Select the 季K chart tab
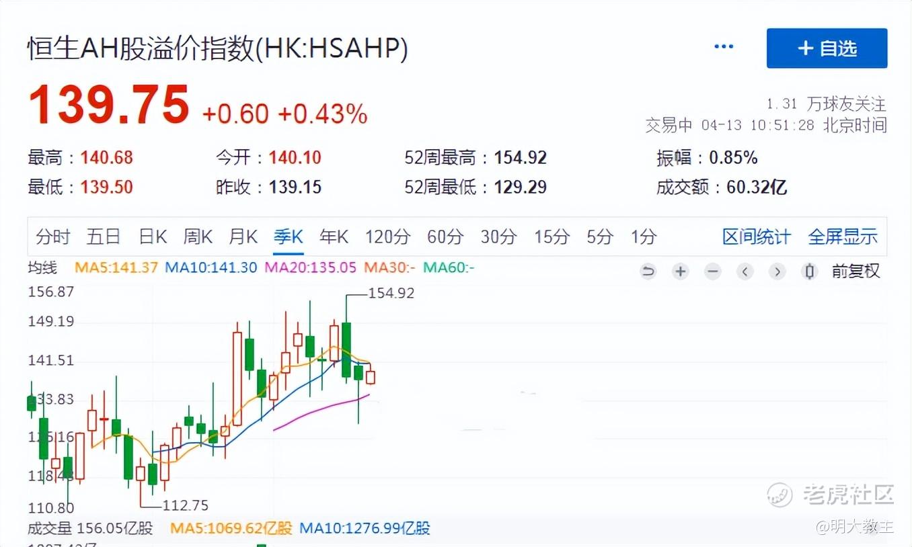The height and width of the screenshot is (547, 912). (289, 237)
